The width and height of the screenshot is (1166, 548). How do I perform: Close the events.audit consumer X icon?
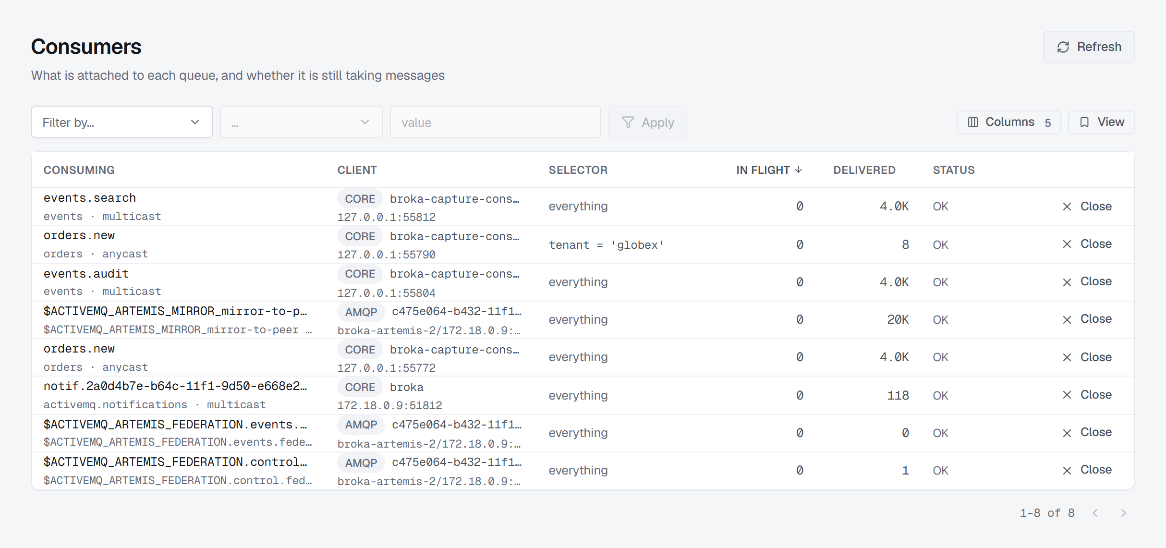1067,282
